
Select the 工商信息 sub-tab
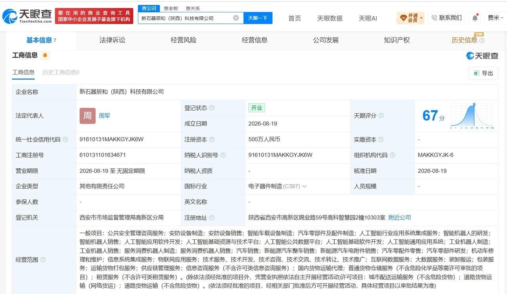click(x=23, y=72)
